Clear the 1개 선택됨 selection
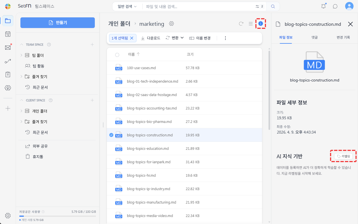Screen dimensions: 358x224 (x=132, y=38)
